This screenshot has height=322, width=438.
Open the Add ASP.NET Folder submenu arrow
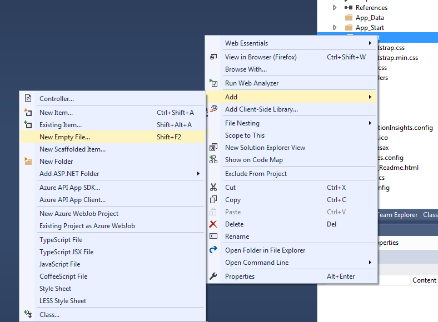(198, 174)
